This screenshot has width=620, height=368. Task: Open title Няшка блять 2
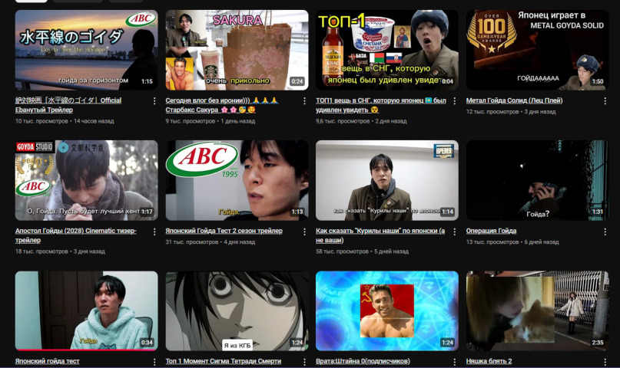click(489, 361)
